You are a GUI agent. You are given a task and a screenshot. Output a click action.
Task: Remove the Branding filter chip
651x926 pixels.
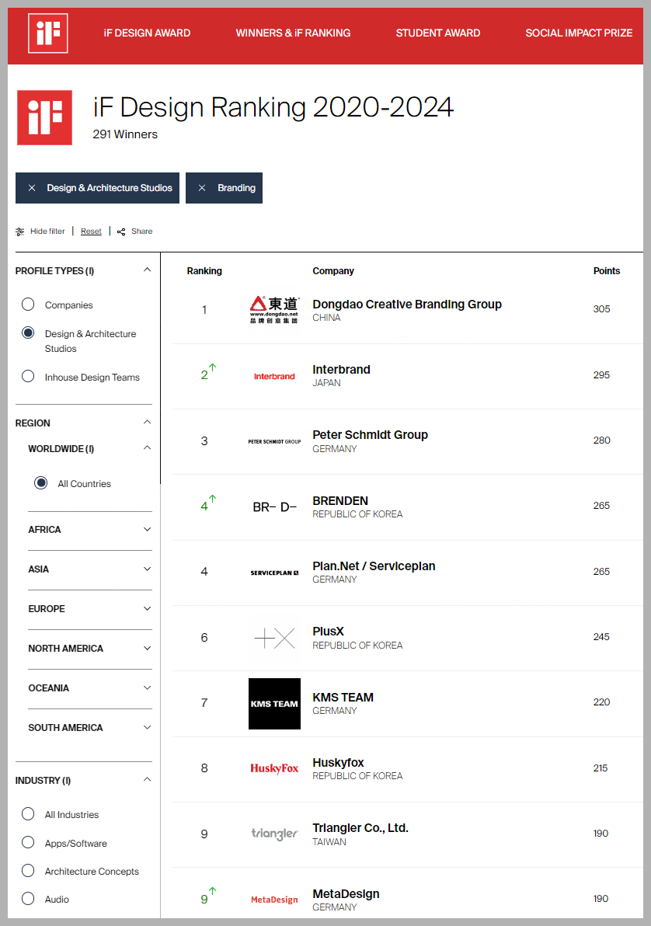202,188
